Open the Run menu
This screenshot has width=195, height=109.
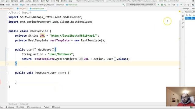48,1
